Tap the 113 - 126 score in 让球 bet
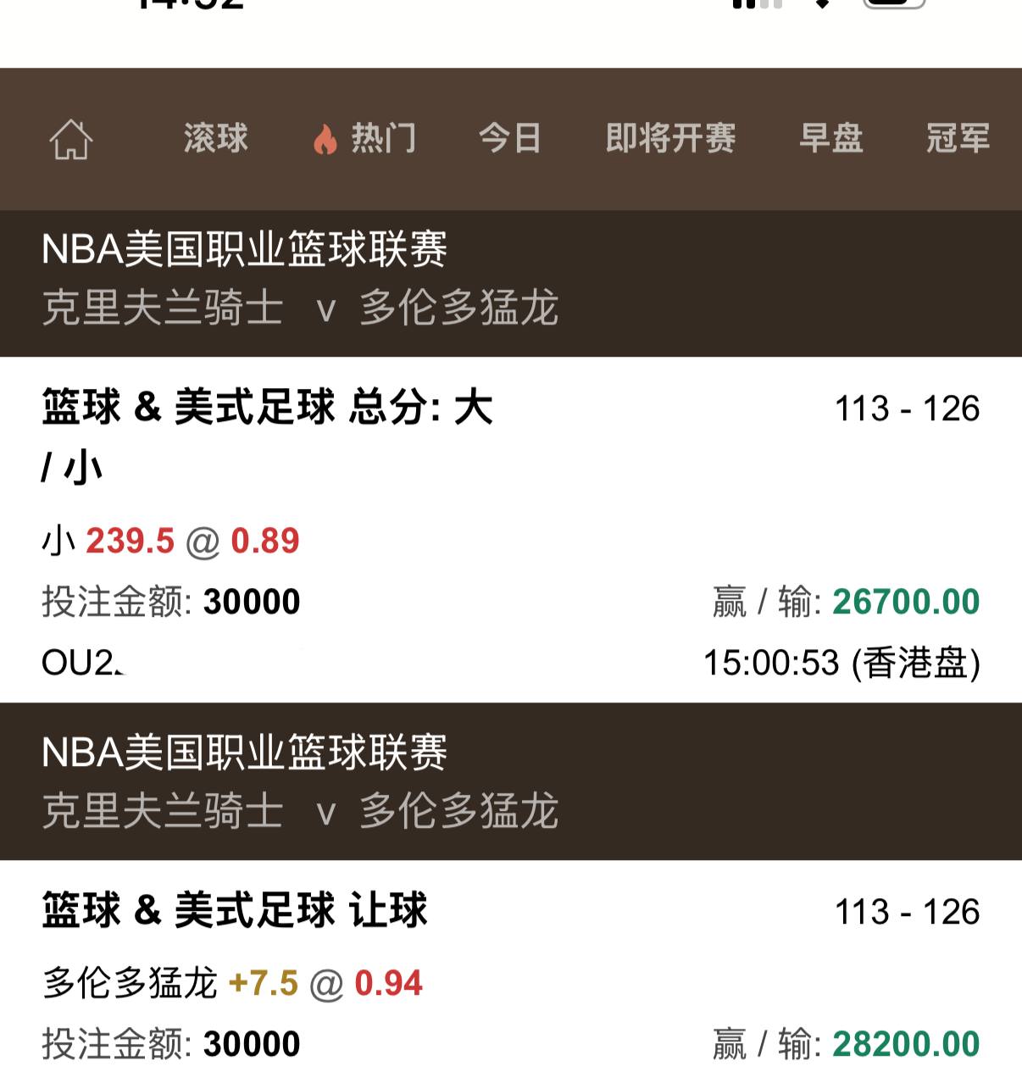The width and height of the screenshot is (1022, 1072). 907,912
